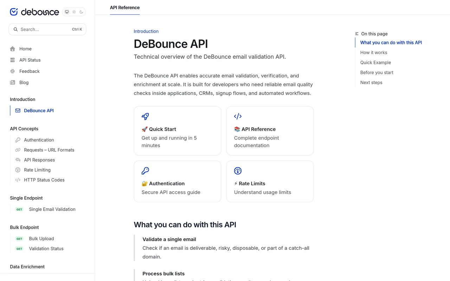Click envelope icon beside DeBounce API

[18, 111]
